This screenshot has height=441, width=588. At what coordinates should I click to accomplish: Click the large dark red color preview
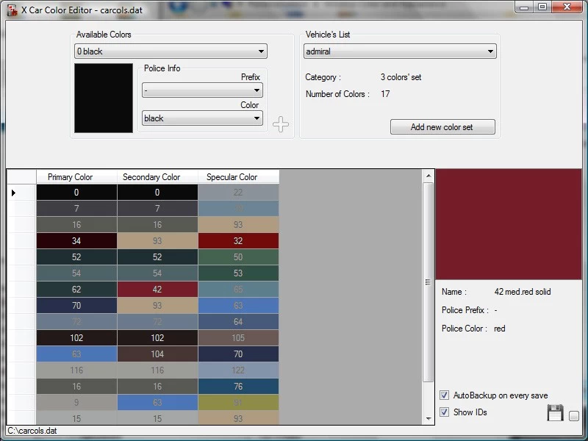click(x=508, y=224)
